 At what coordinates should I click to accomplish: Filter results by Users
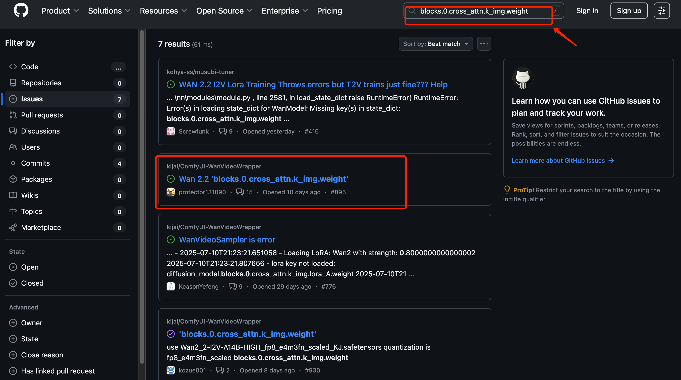(x=67, y=147)
